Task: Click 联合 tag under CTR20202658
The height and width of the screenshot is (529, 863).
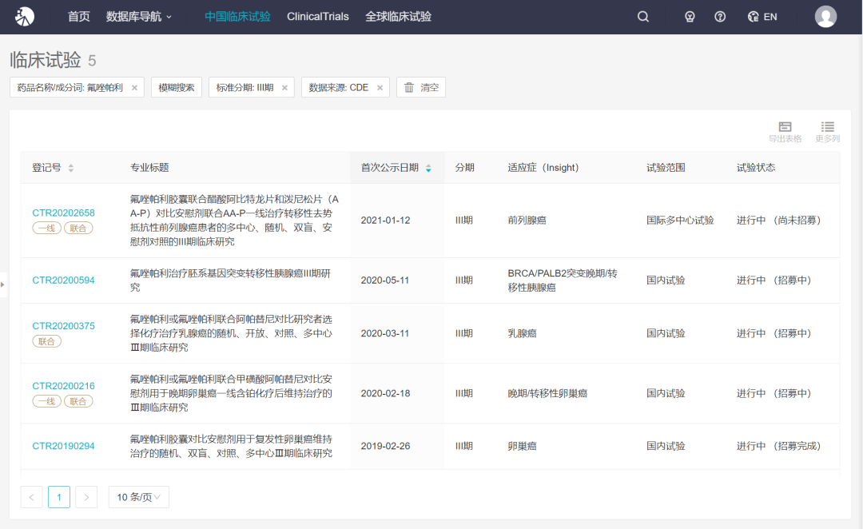Action: [78, 228]
